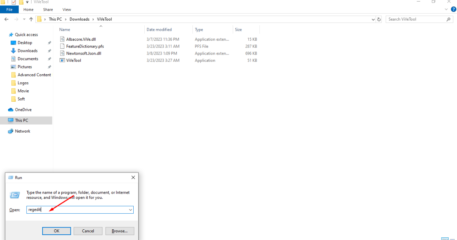
Task: Click the OneDrive cloud icon
Action: [11, 110]
